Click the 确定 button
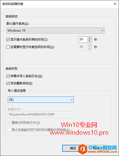Viewport: 119px width, 156px height. pyautogui.click(x=73, y=148)
